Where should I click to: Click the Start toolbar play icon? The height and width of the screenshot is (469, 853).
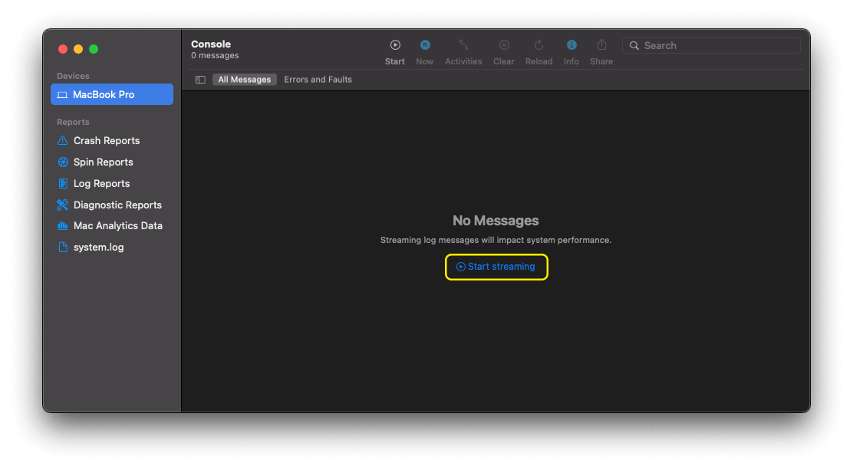[x=395, y=45]
